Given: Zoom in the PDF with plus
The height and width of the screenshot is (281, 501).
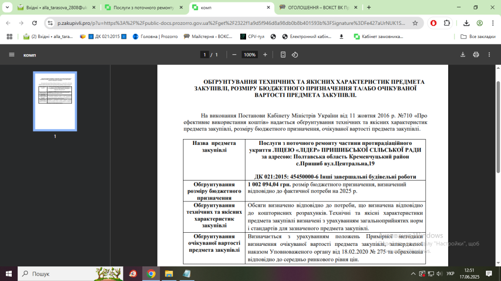Looking at the screenshot, I should tap(265, 55).
